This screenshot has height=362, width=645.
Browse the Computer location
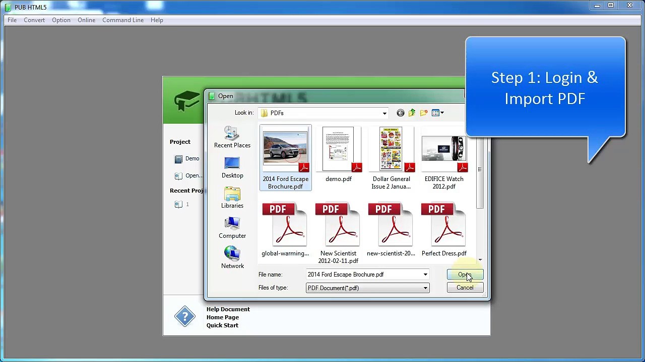(x=232, y=228)
